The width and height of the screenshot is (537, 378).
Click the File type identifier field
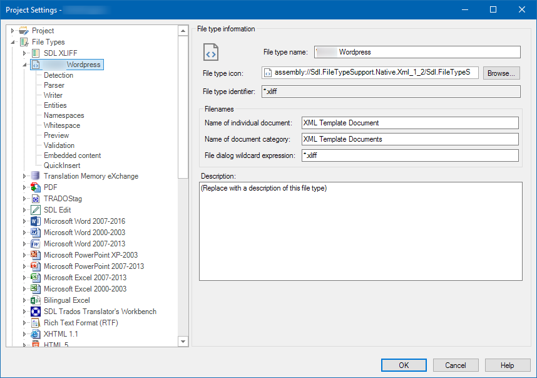(x=391, y=92)
